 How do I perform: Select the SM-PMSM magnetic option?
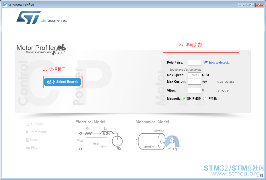click(185, 99)
